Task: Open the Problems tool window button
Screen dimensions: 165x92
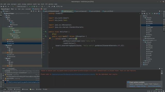Action: click(x=17, y=89)
